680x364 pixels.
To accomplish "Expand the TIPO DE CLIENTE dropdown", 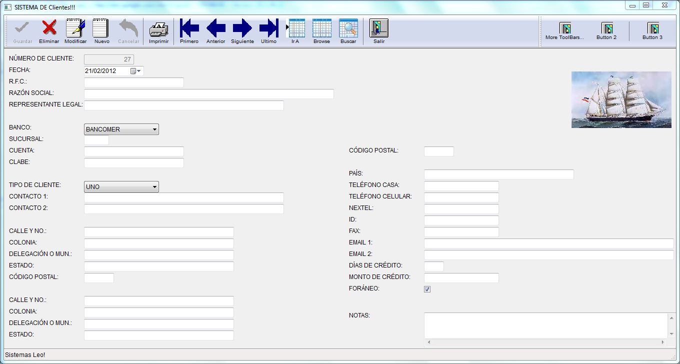I will [x=154, y=186].
